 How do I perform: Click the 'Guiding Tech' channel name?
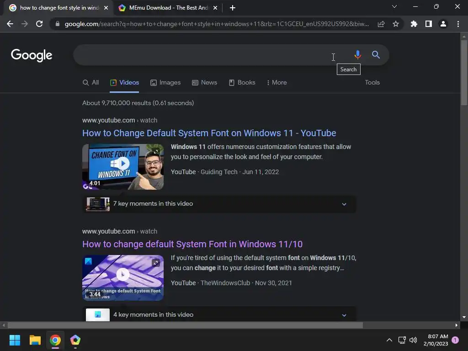[219, 172]
